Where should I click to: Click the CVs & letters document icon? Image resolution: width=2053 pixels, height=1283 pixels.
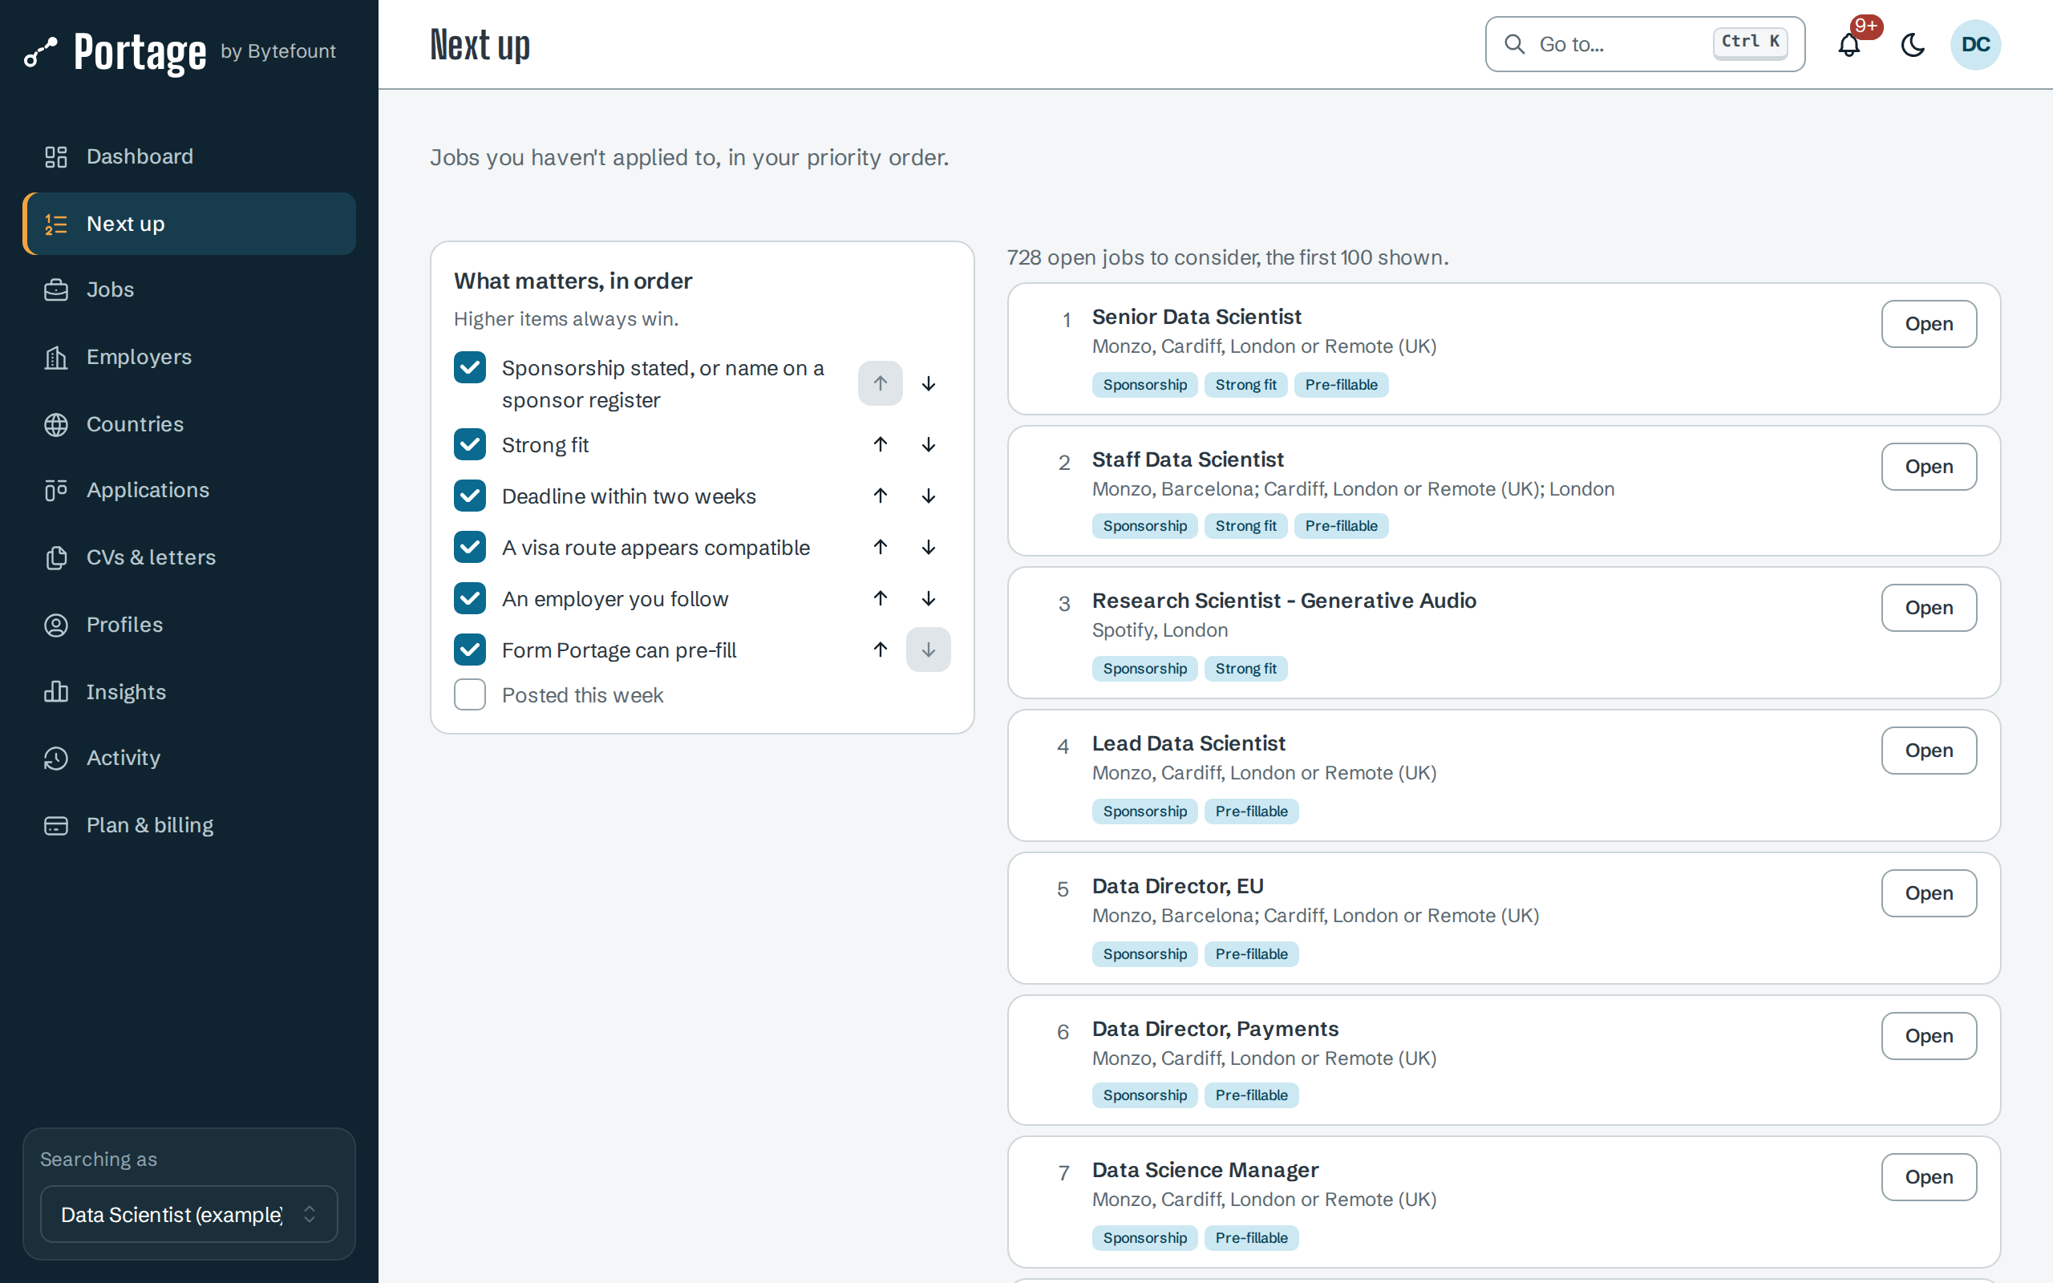pyautogui.click(x=56, y=557)
